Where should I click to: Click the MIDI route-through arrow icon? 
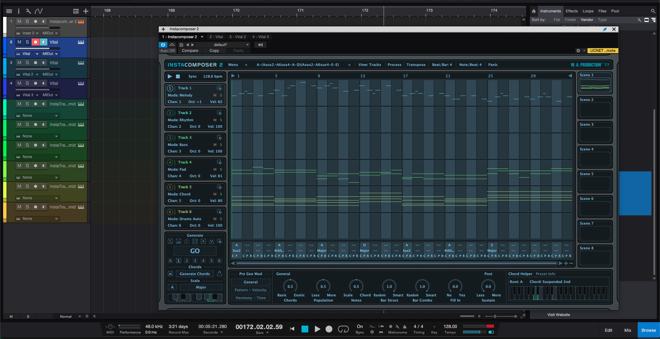tap(260, 45)
